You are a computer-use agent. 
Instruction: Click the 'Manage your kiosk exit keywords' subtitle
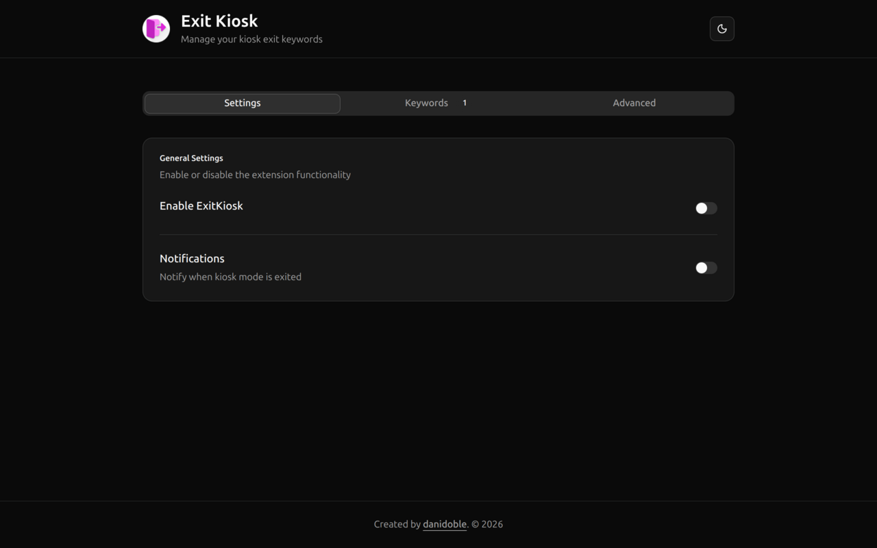[251, 40]
